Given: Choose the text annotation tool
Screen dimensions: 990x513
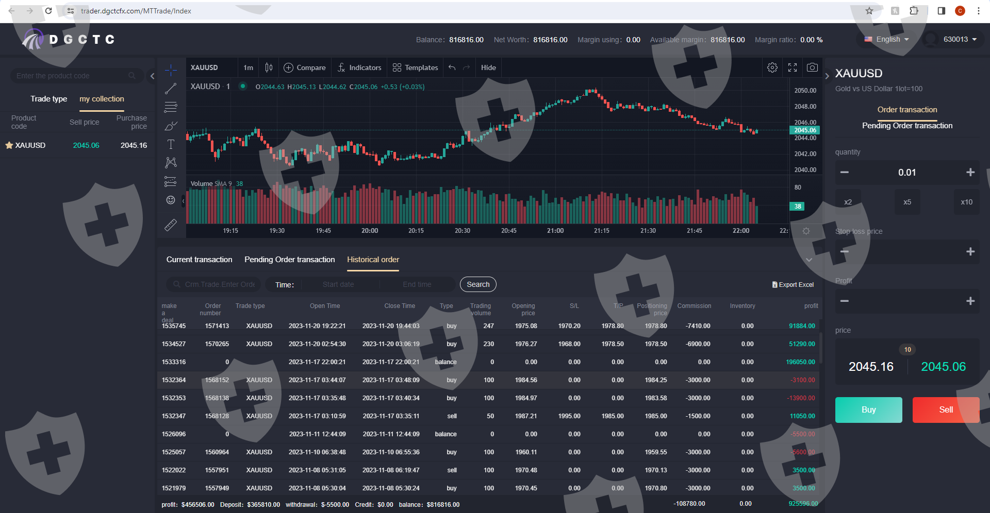Looking at the screenshot, I should [x=171, y=144].
